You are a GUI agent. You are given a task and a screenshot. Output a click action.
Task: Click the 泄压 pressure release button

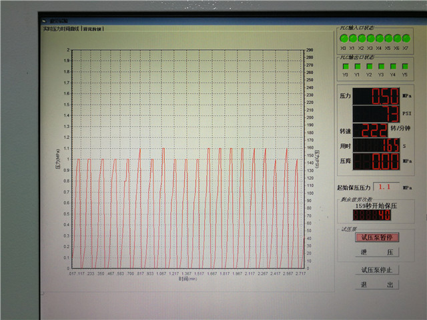click(x=376, y=253)
